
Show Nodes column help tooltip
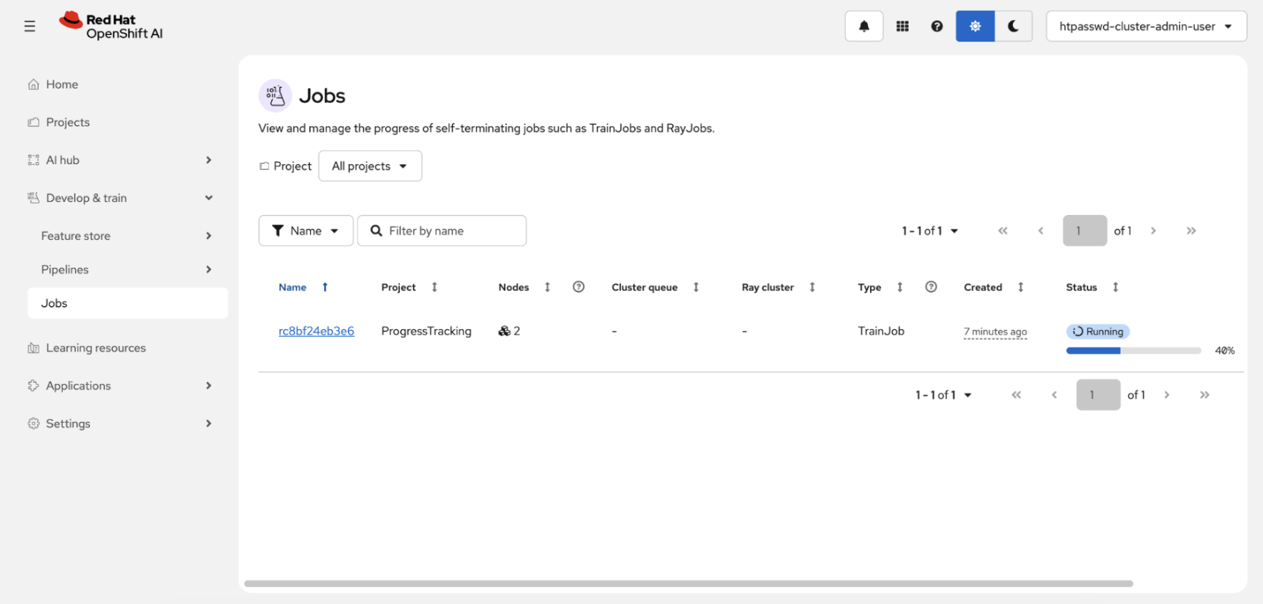tap(579, 287)
